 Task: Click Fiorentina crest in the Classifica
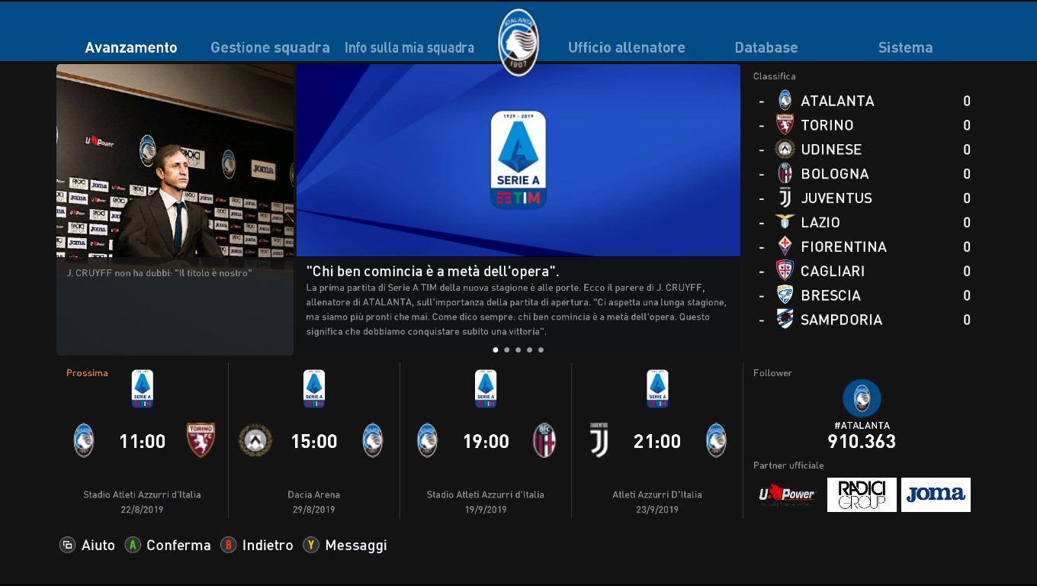[x=785, y=246]
